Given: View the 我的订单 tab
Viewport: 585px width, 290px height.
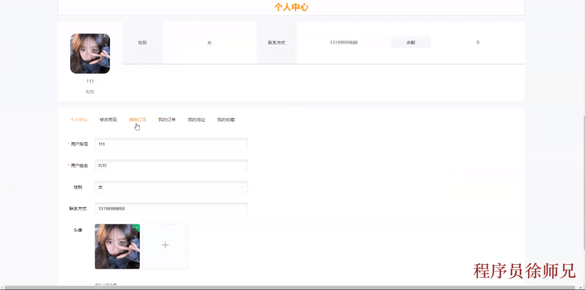Looking at the screenshot, I should tap(167, 119).
